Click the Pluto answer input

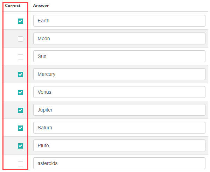[119, 145]
